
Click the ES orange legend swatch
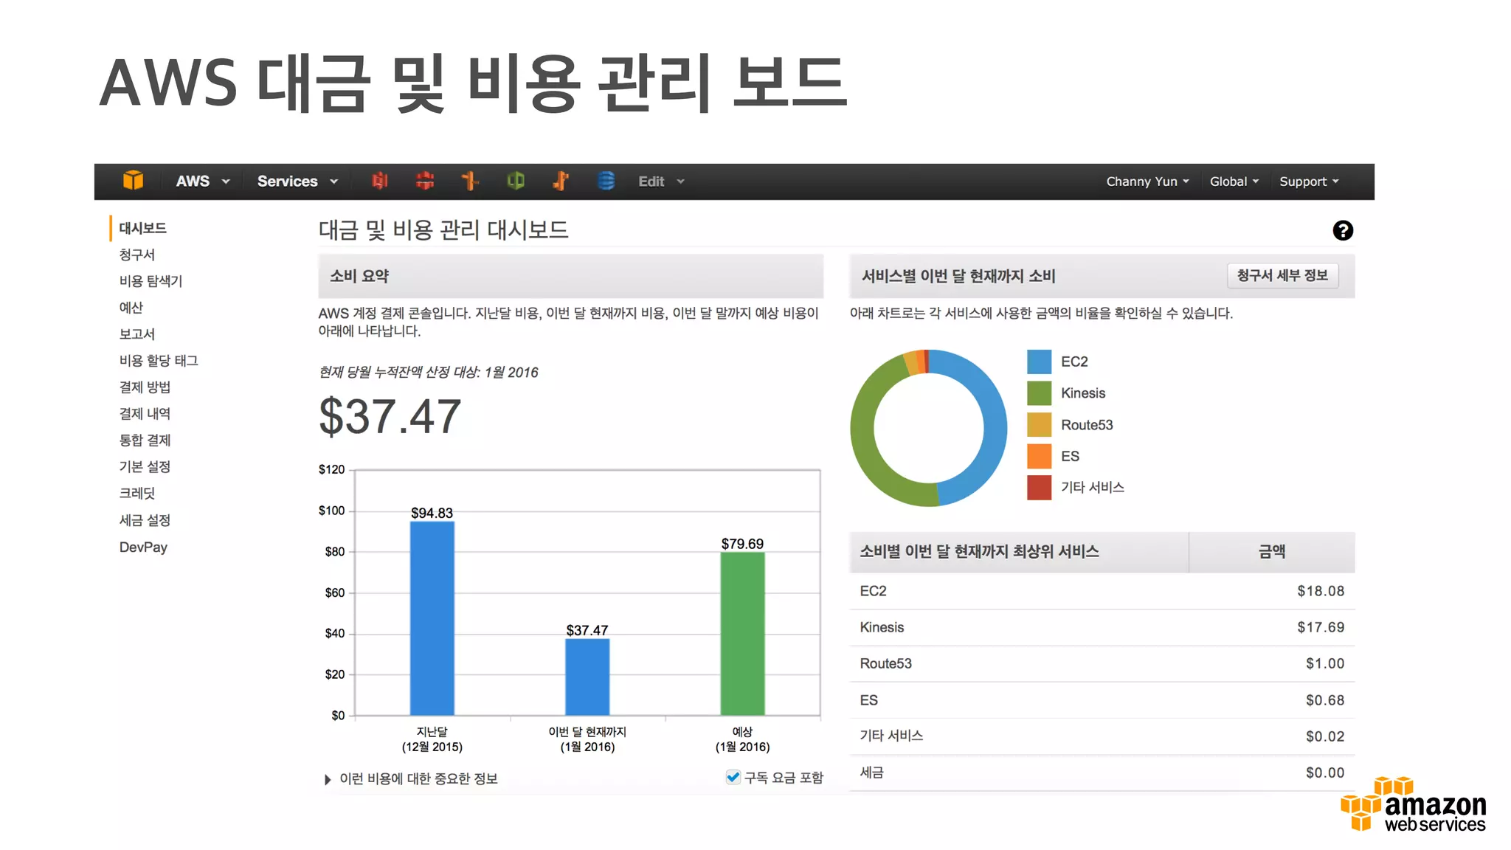tap(1039, 456)
